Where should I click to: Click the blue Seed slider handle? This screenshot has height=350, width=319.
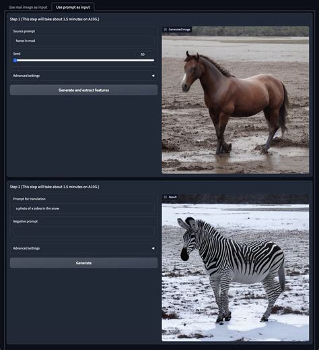point(15,60)
